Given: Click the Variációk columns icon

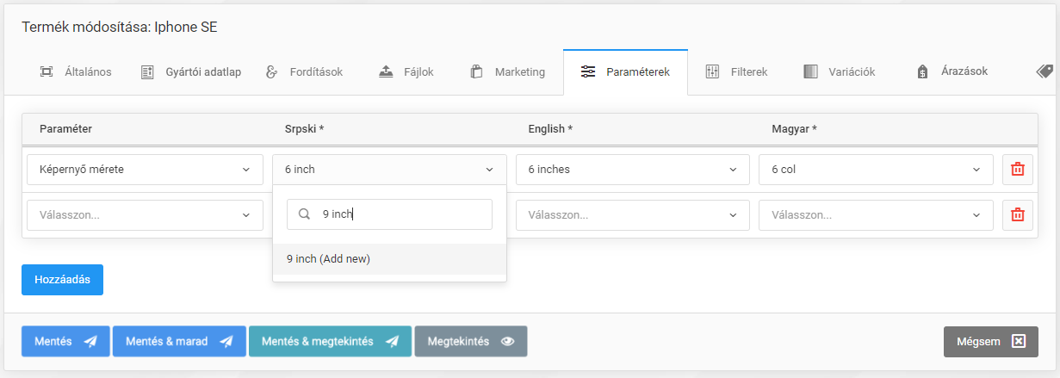Looking at the screenshot, I should pos(810,72).
